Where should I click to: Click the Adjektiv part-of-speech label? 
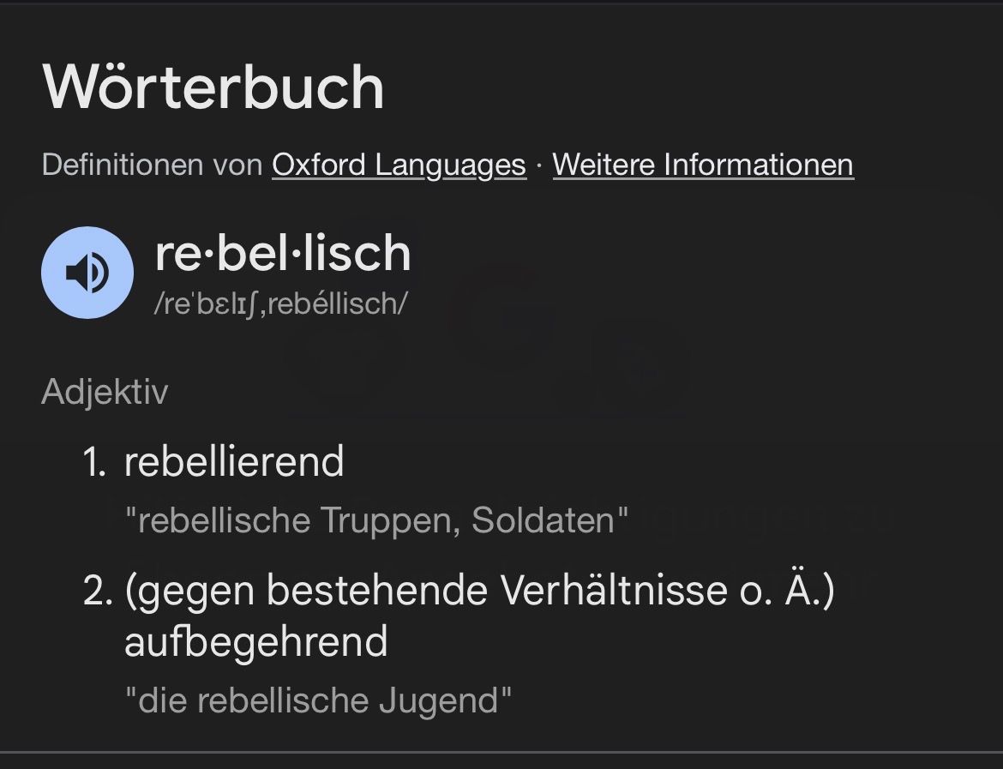click(105, 392)
